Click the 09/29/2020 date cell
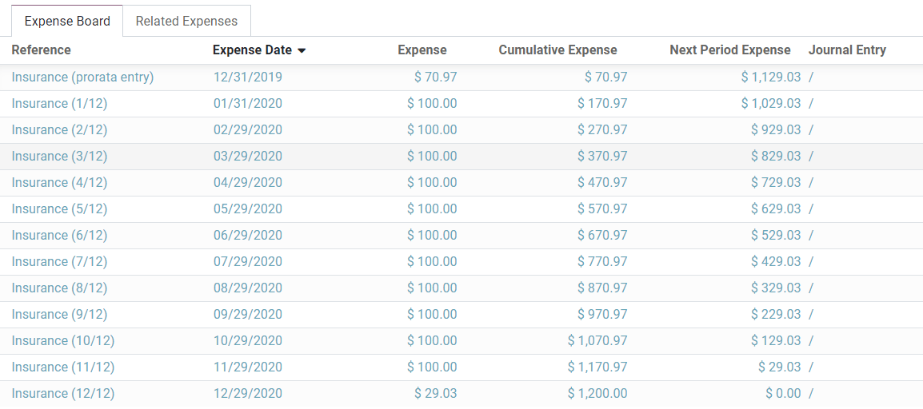Viewport: 923px width, 409px height. [247, 315]
